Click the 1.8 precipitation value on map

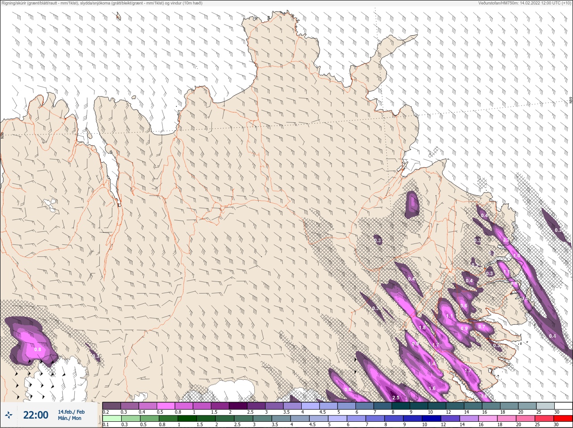[x=422, y=327]
